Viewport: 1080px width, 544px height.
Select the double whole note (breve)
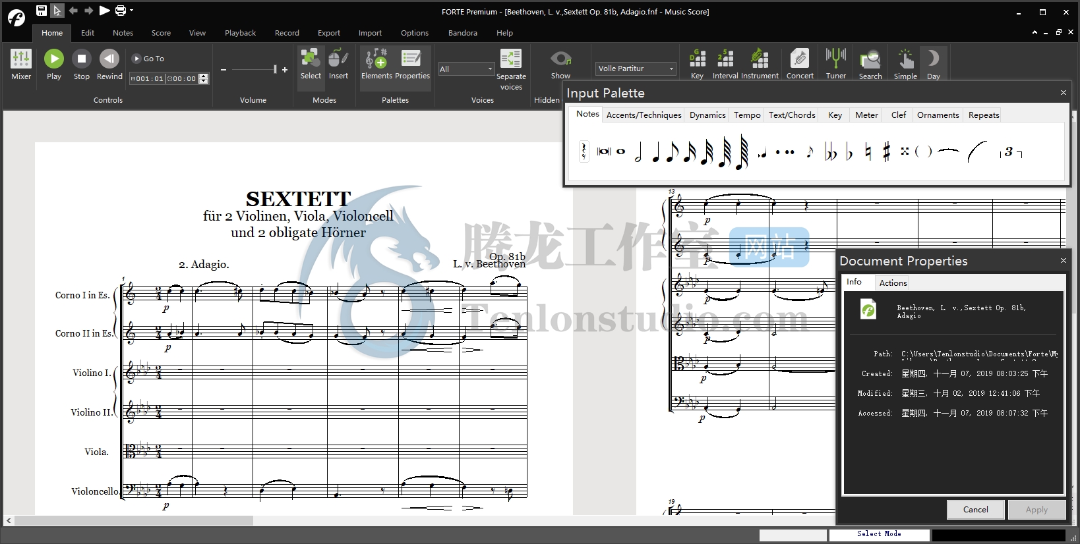click(x=603, y=151)
